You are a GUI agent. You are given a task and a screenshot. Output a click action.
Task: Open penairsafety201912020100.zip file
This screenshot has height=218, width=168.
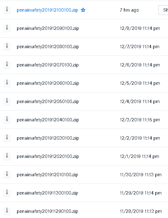[x=48, y=156]
